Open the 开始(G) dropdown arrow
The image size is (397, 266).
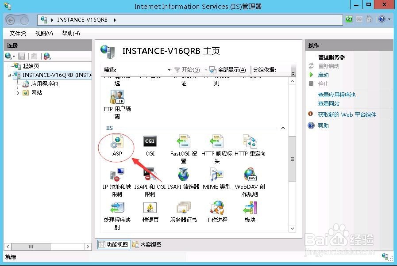[206, 70]
